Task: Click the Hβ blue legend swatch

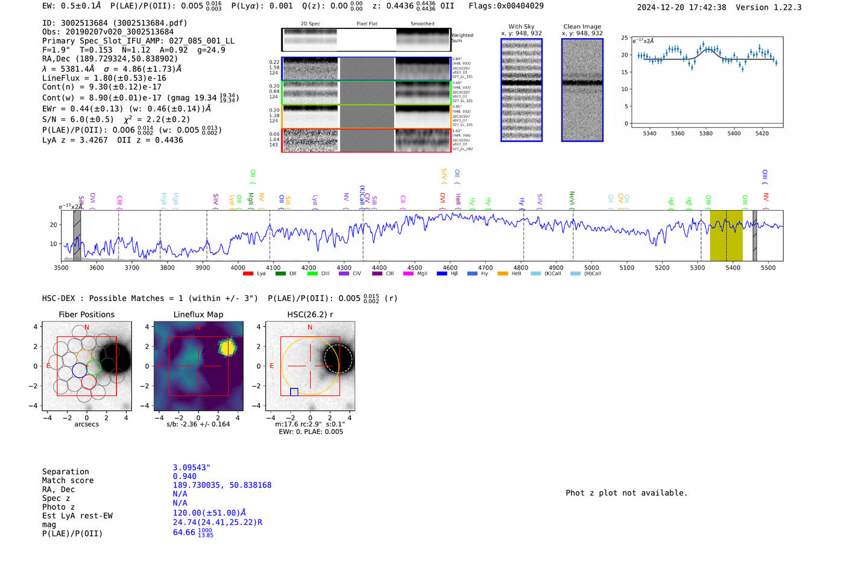Action: [442, 273]
